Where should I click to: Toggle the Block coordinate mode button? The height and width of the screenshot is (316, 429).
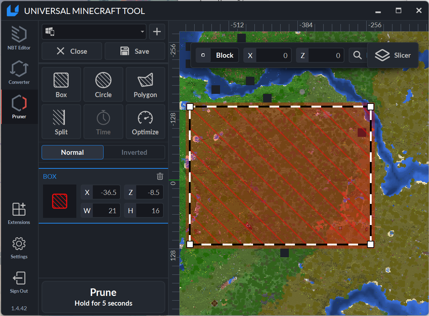(217, 55)
